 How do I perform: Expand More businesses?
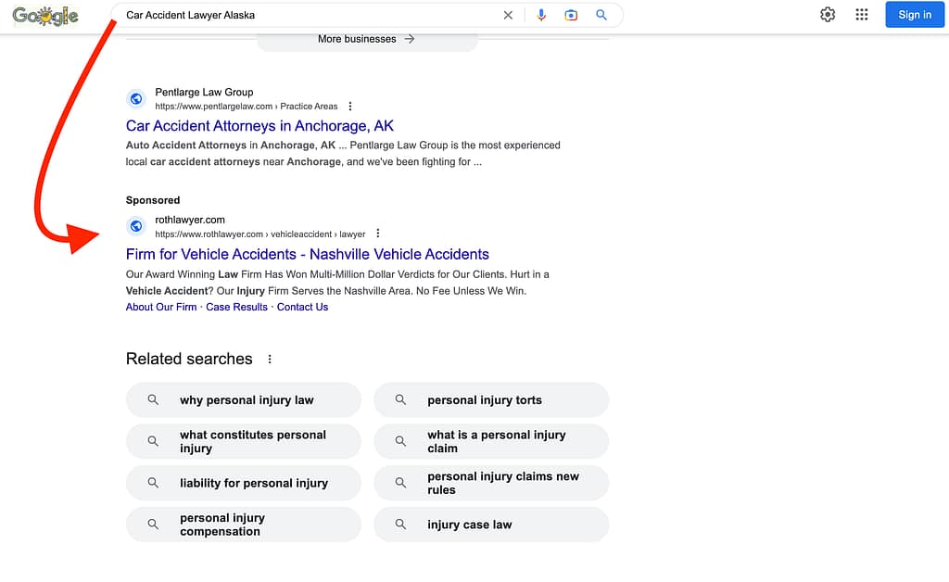point(367,39)
